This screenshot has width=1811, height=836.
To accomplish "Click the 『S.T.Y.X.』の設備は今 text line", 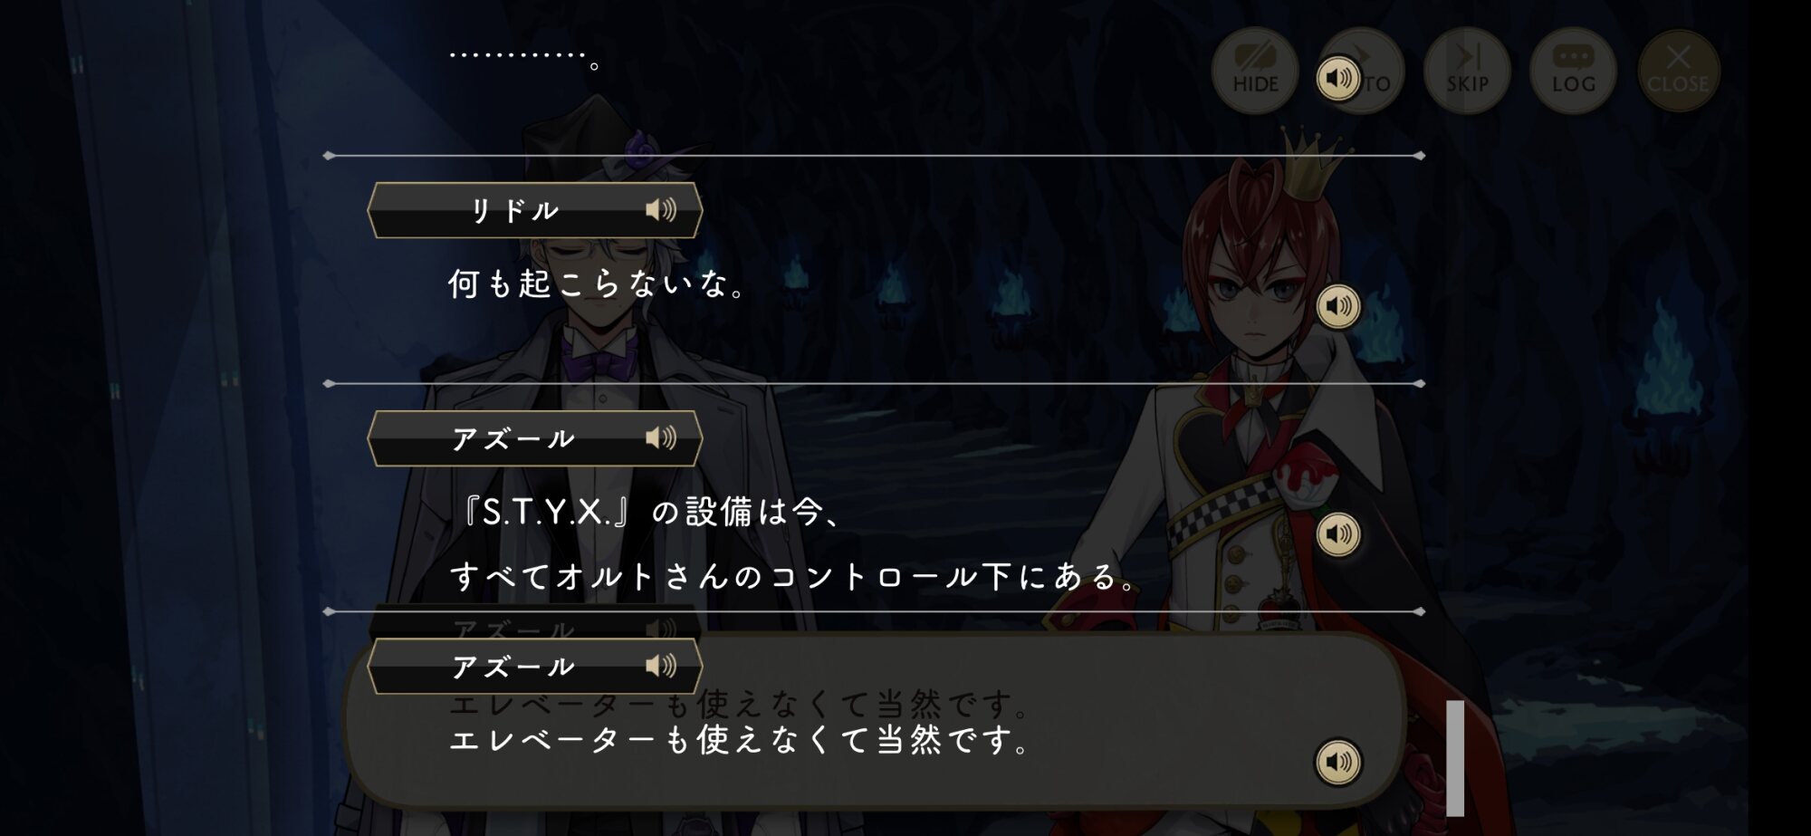I will click(649, 513).
